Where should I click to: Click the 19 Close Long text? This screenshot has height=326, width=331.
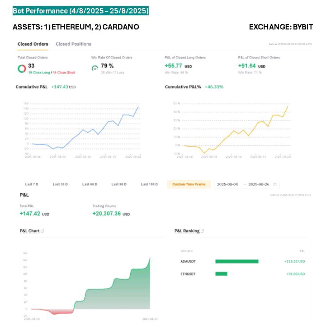coord(39,73)
